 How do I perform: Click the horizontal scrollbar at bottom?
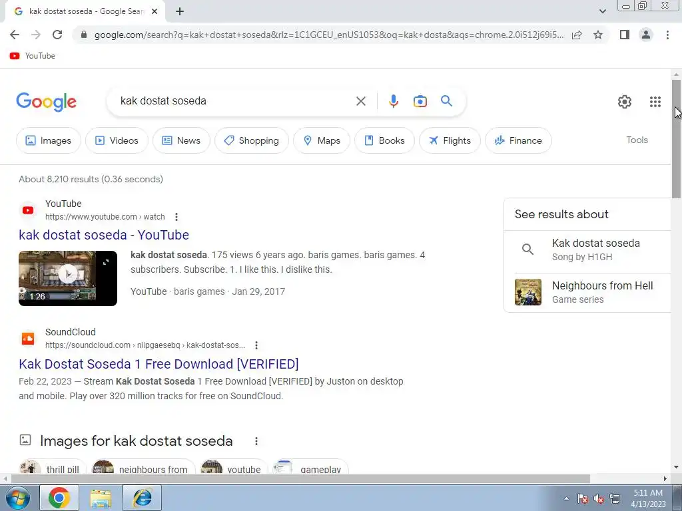coord(300,478)
